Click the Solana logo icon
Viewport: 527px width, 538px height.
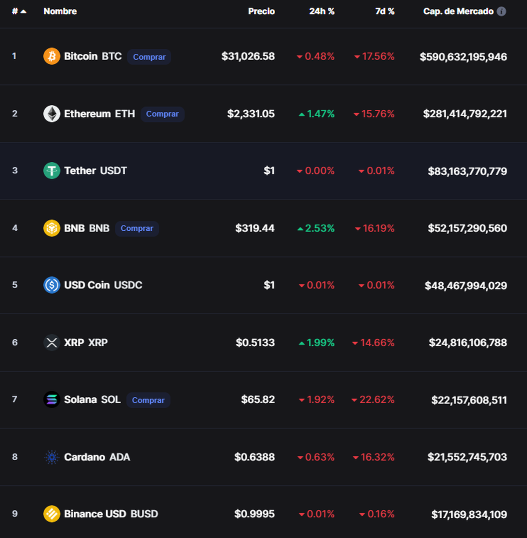[x=52, y=400]
